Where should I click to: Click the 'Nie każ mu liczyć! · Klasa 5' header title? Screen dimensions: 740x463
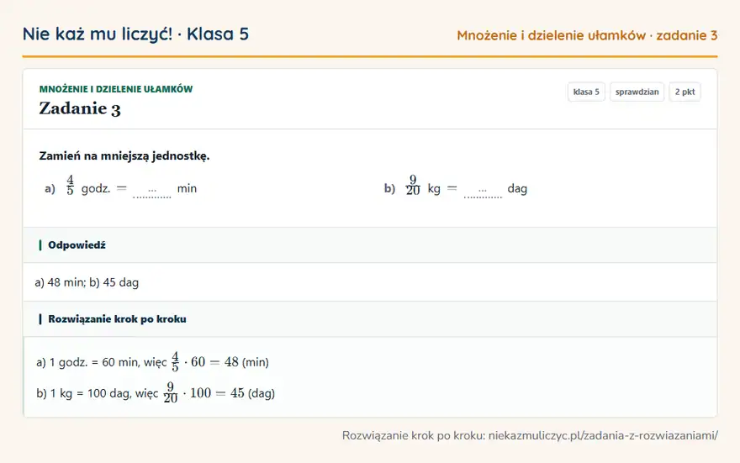tap(135, 34)
